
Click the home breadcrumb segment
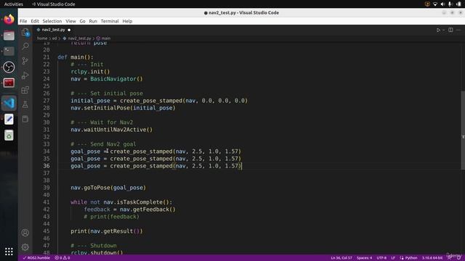42,38
